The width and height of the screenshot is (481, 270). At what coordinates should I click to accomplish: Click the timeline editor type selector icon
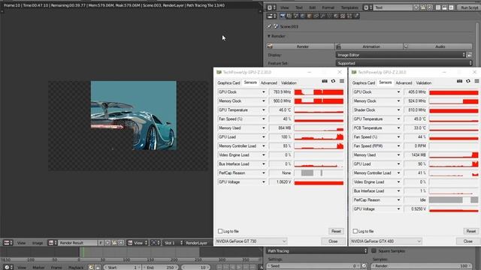pyautogui.click(x=8, y=267)
